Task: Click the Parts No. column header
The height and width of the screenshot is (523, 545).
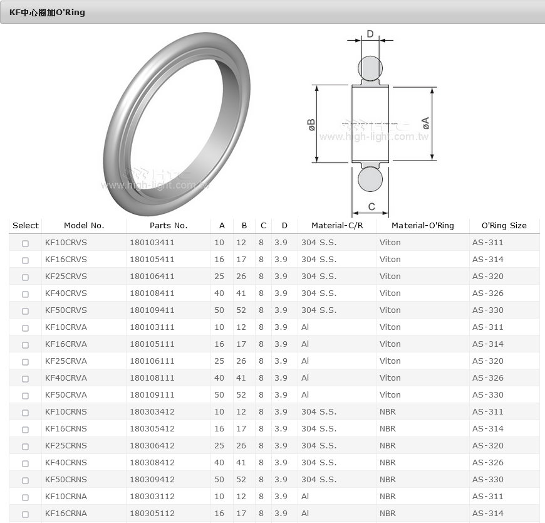Action: click(x=169, y=226)
